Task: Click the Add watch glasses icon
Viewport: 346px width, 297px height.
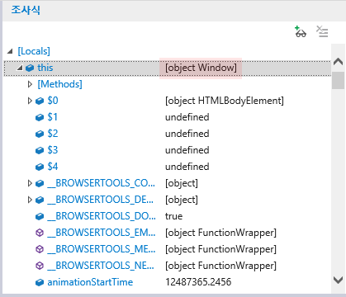Action: pyautogui.click(x=301, y=31)
